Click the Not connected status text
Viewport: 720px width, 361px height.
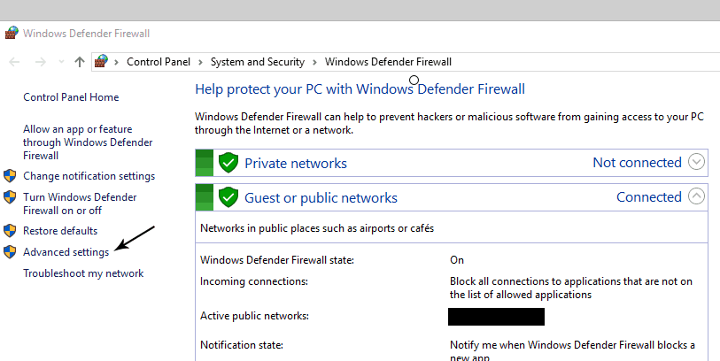637,163
